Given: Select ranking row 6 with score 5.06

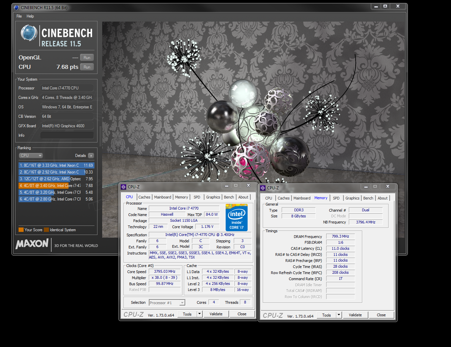Looking at the screenshot, I should point(56,199).
